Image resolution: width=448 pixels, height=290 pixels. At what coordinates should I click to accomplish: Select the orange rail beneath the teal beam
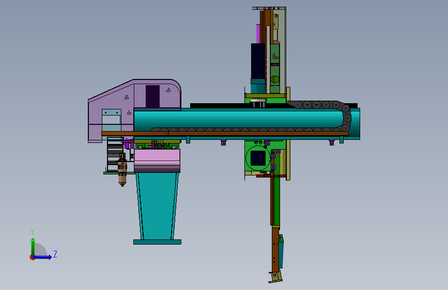point(225,134)
